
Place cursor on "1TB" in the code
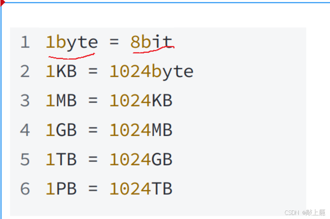pyautogui.click(x=61, y=159)
